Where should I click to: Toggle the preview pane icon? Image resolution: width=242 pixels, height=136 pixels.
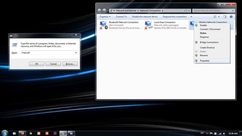[x=225, y=17]
